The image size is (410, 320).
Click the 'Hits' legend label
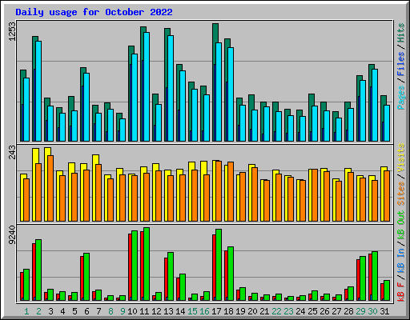tap(401, 33)
